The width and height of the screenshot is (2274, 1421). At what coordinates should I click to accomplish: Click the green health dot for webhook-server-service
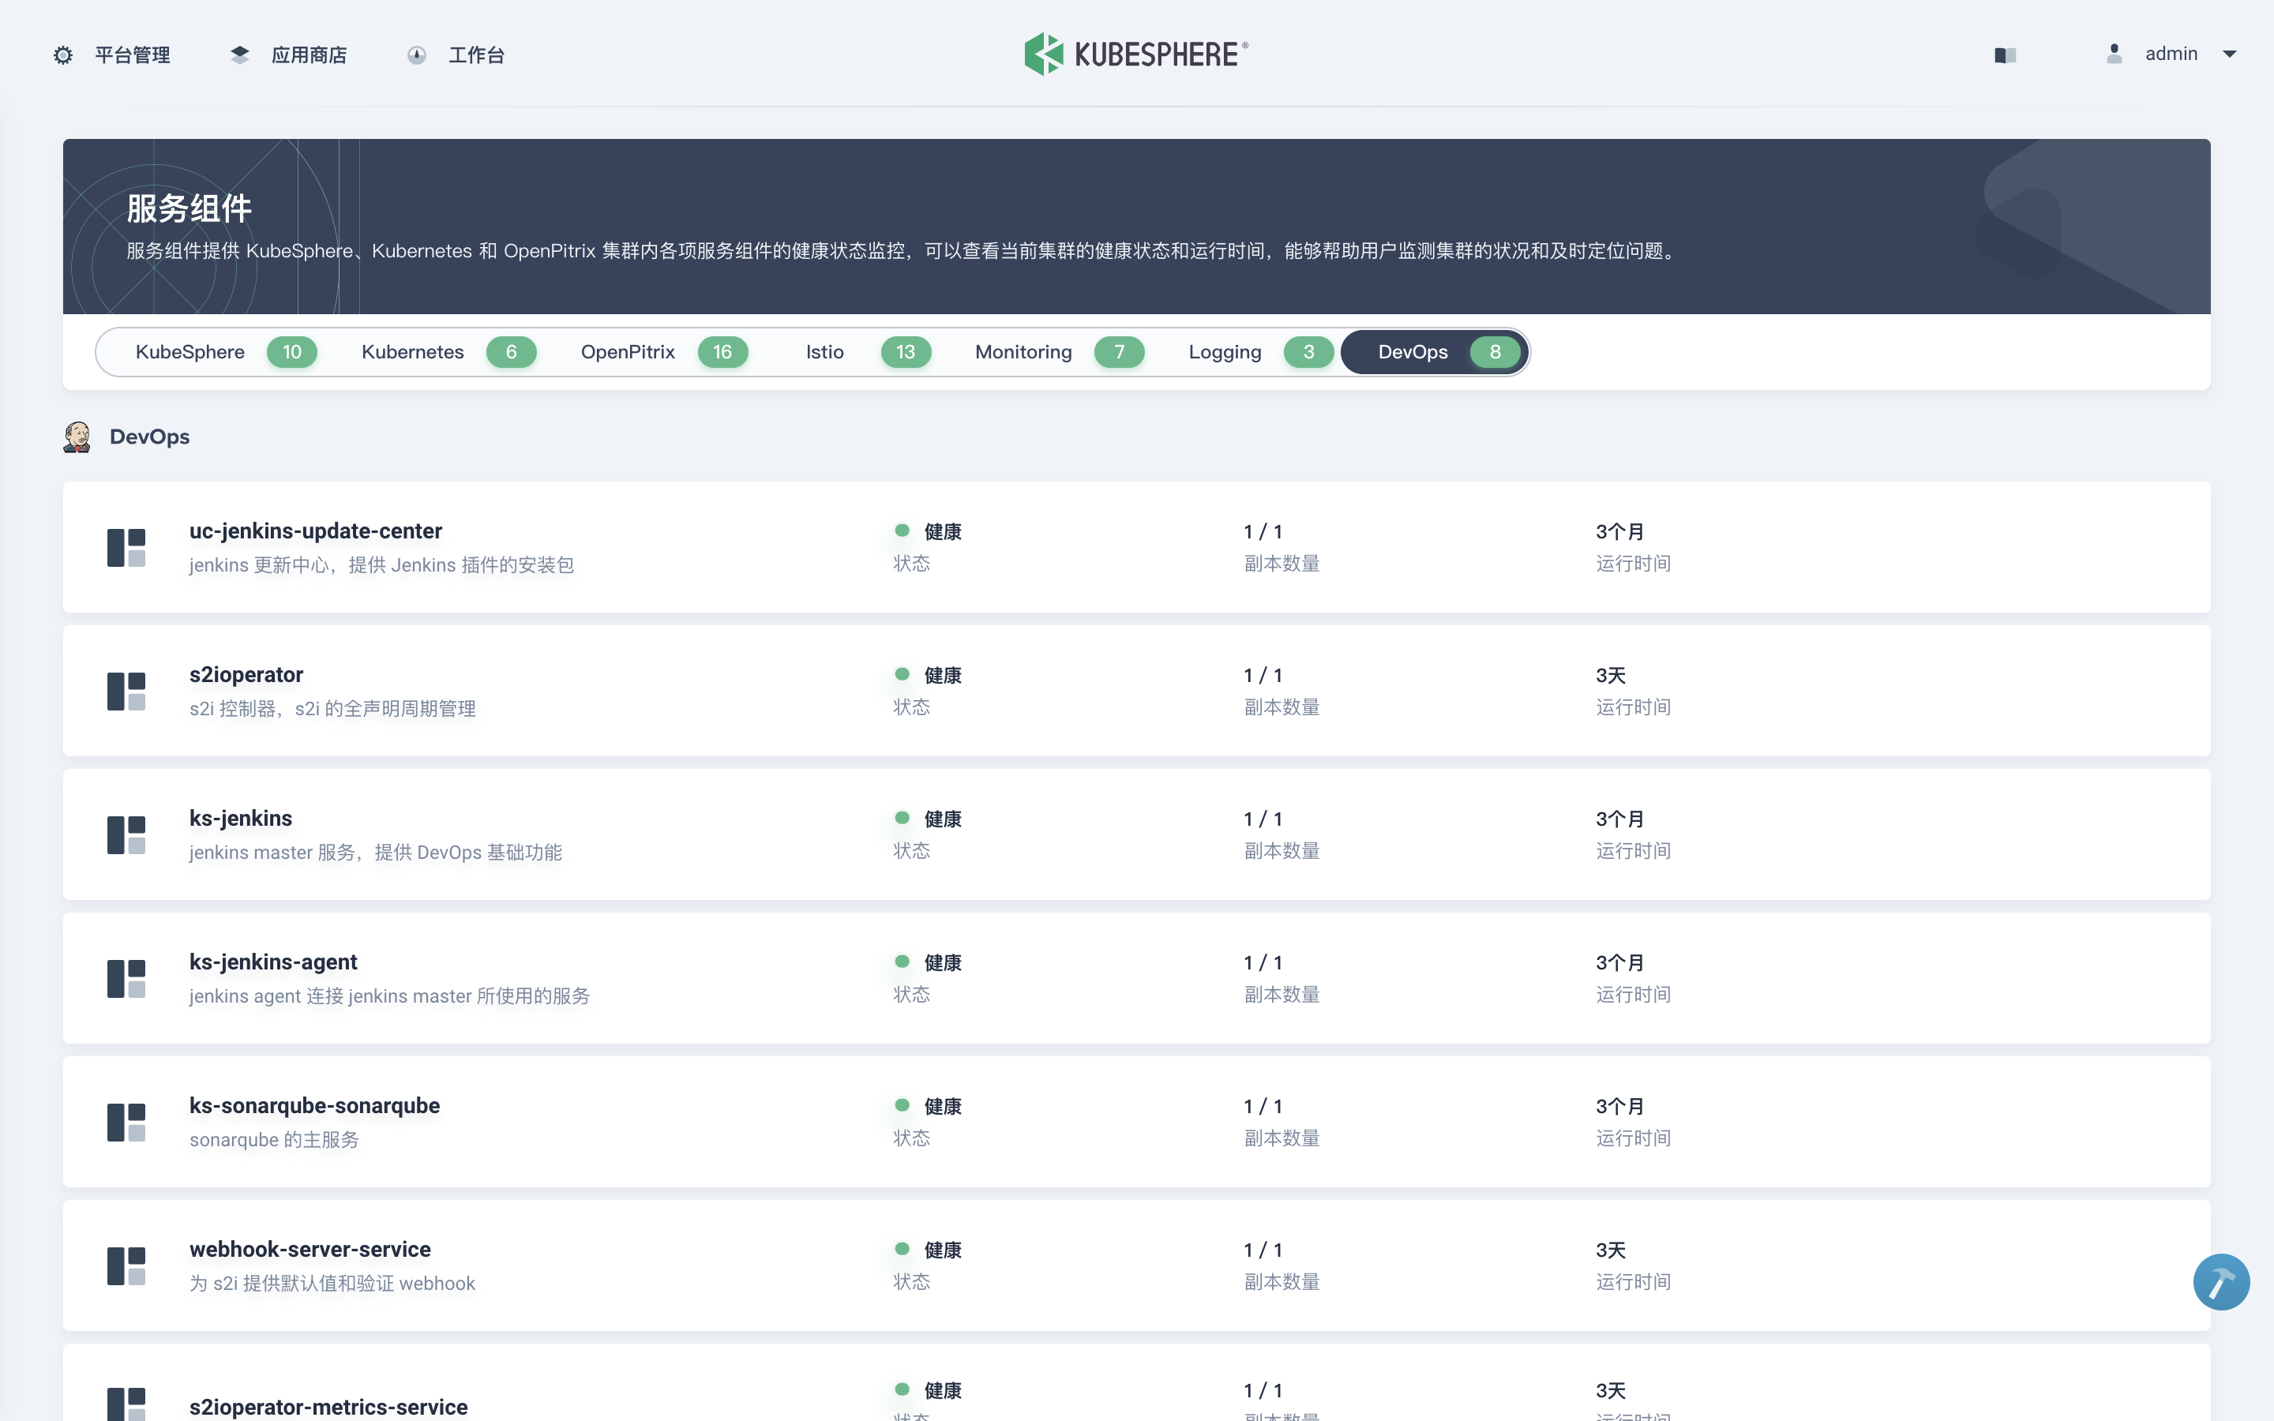pos(902,1249)
